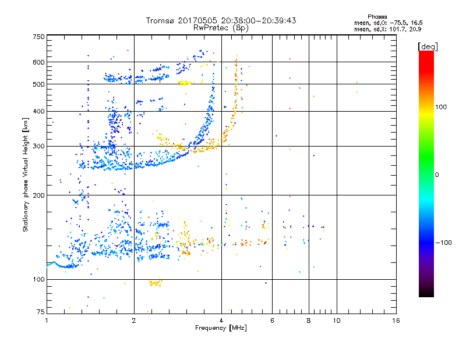Viewport: 466px width, 349px height.
Task: Click the '6' frequency tick label
Action: (272, 320)
